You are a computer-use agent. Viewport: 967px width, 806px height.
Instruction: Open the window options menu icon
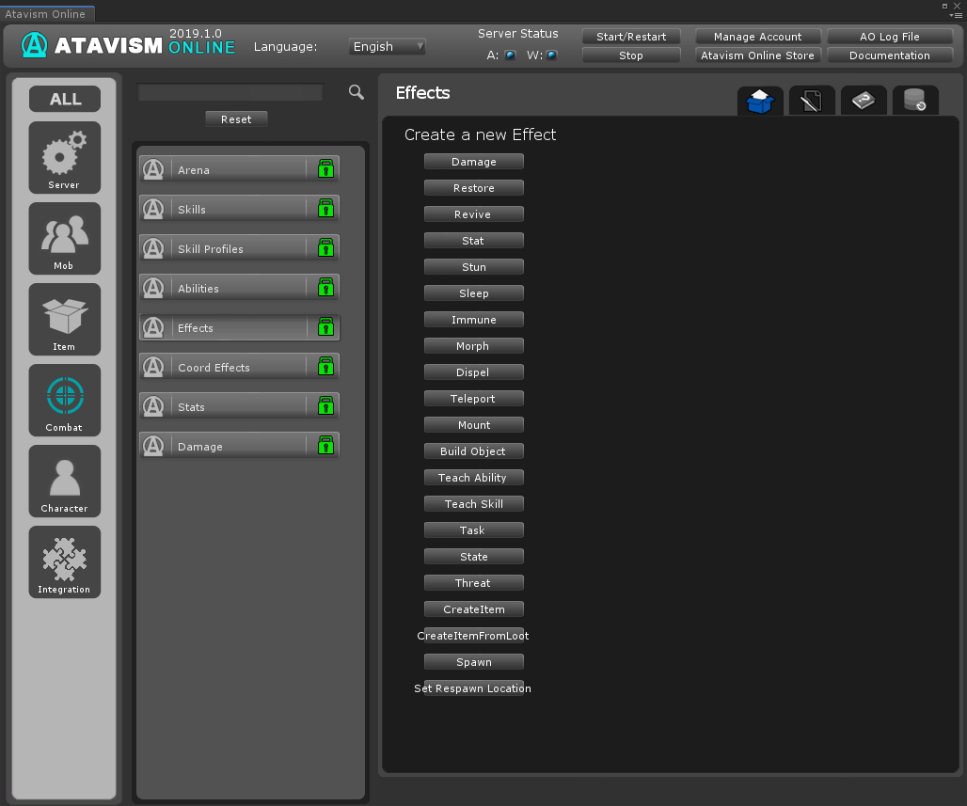pyautogui.click(x=956, y=15)
